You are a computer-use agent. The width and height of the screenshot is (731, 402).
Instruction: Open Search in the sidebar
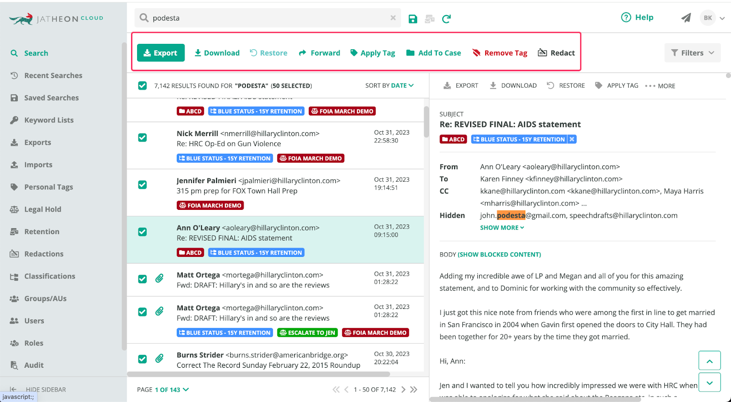pyautogui.click(x=36, y=53)
